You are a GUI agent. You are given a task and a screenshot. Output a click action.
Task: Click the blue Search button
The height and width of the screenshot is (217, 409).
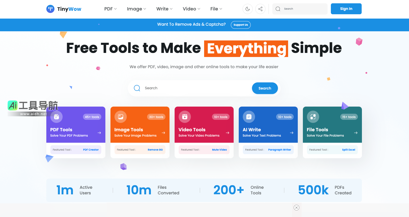[x=265, y=88]
